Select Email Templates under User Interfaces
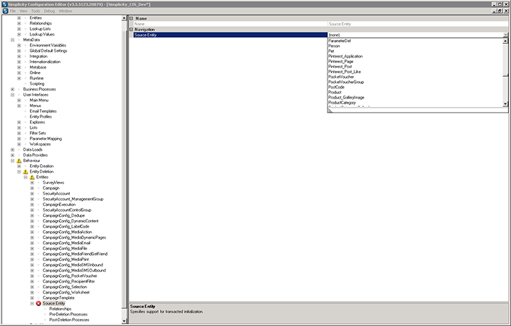This screenshot has height=326, width=511. click(x=43, y=111)
